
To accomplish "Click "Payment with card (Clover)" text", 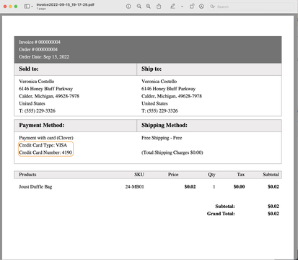I will [46, 138].
